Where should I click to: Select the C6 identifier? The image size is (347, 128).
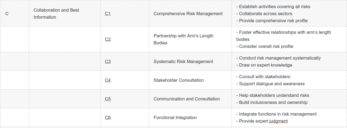[108, 117]
